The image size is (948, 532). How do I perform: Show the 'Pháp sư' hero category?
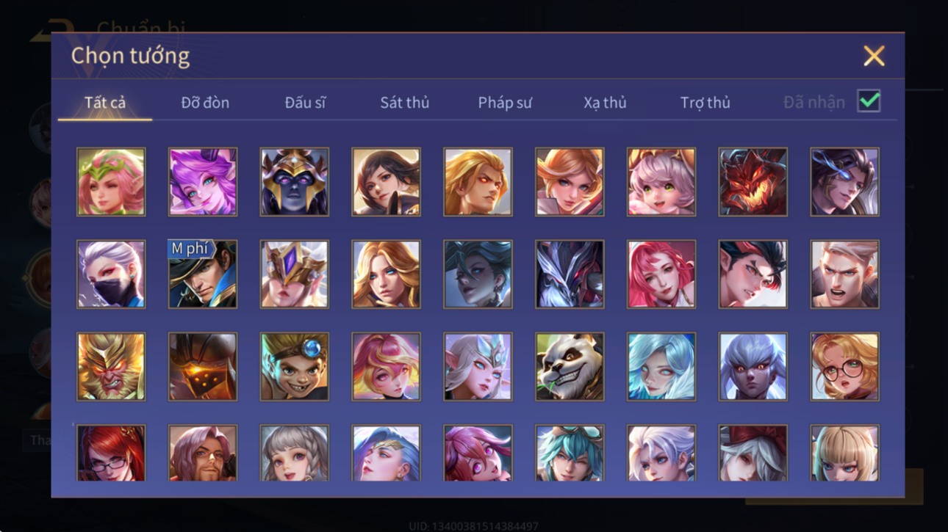click(x=505, y=103)
